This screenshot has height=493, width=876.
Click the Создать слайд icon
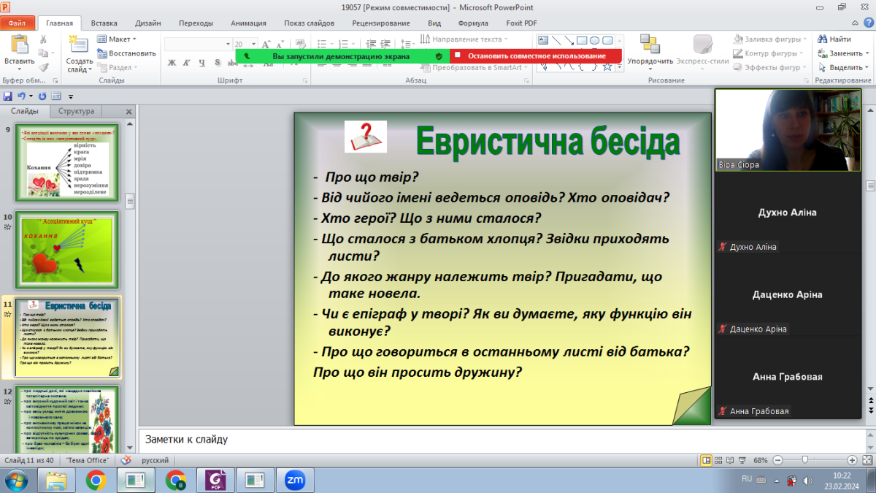coord(78,45)
